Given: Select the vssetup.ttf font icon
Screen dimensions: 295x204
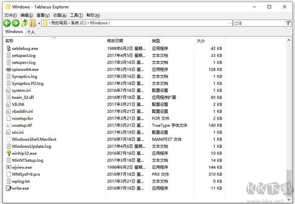Looking at the screenshot, I should tap(8, 125).
